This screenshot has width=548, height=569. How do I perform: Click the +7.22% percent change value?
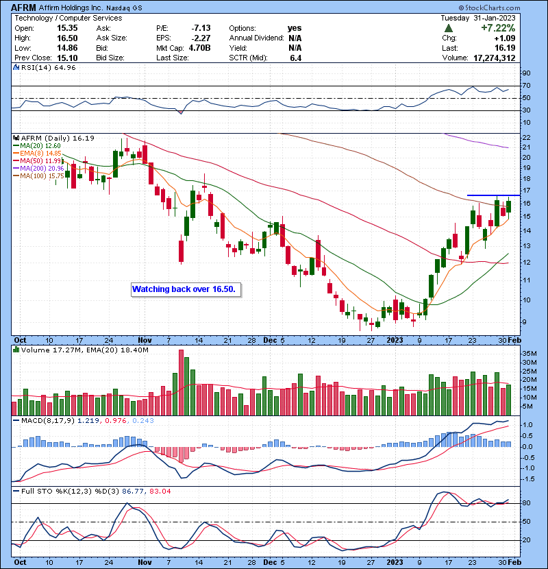[498, 28]
